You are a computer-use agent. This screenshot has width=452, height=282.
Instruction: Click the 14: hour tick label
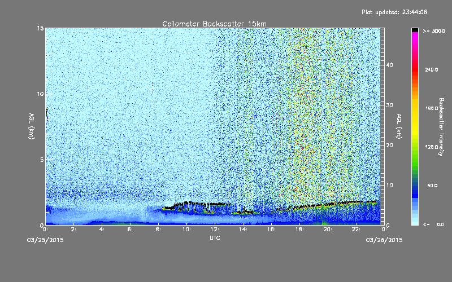point(243,230)
